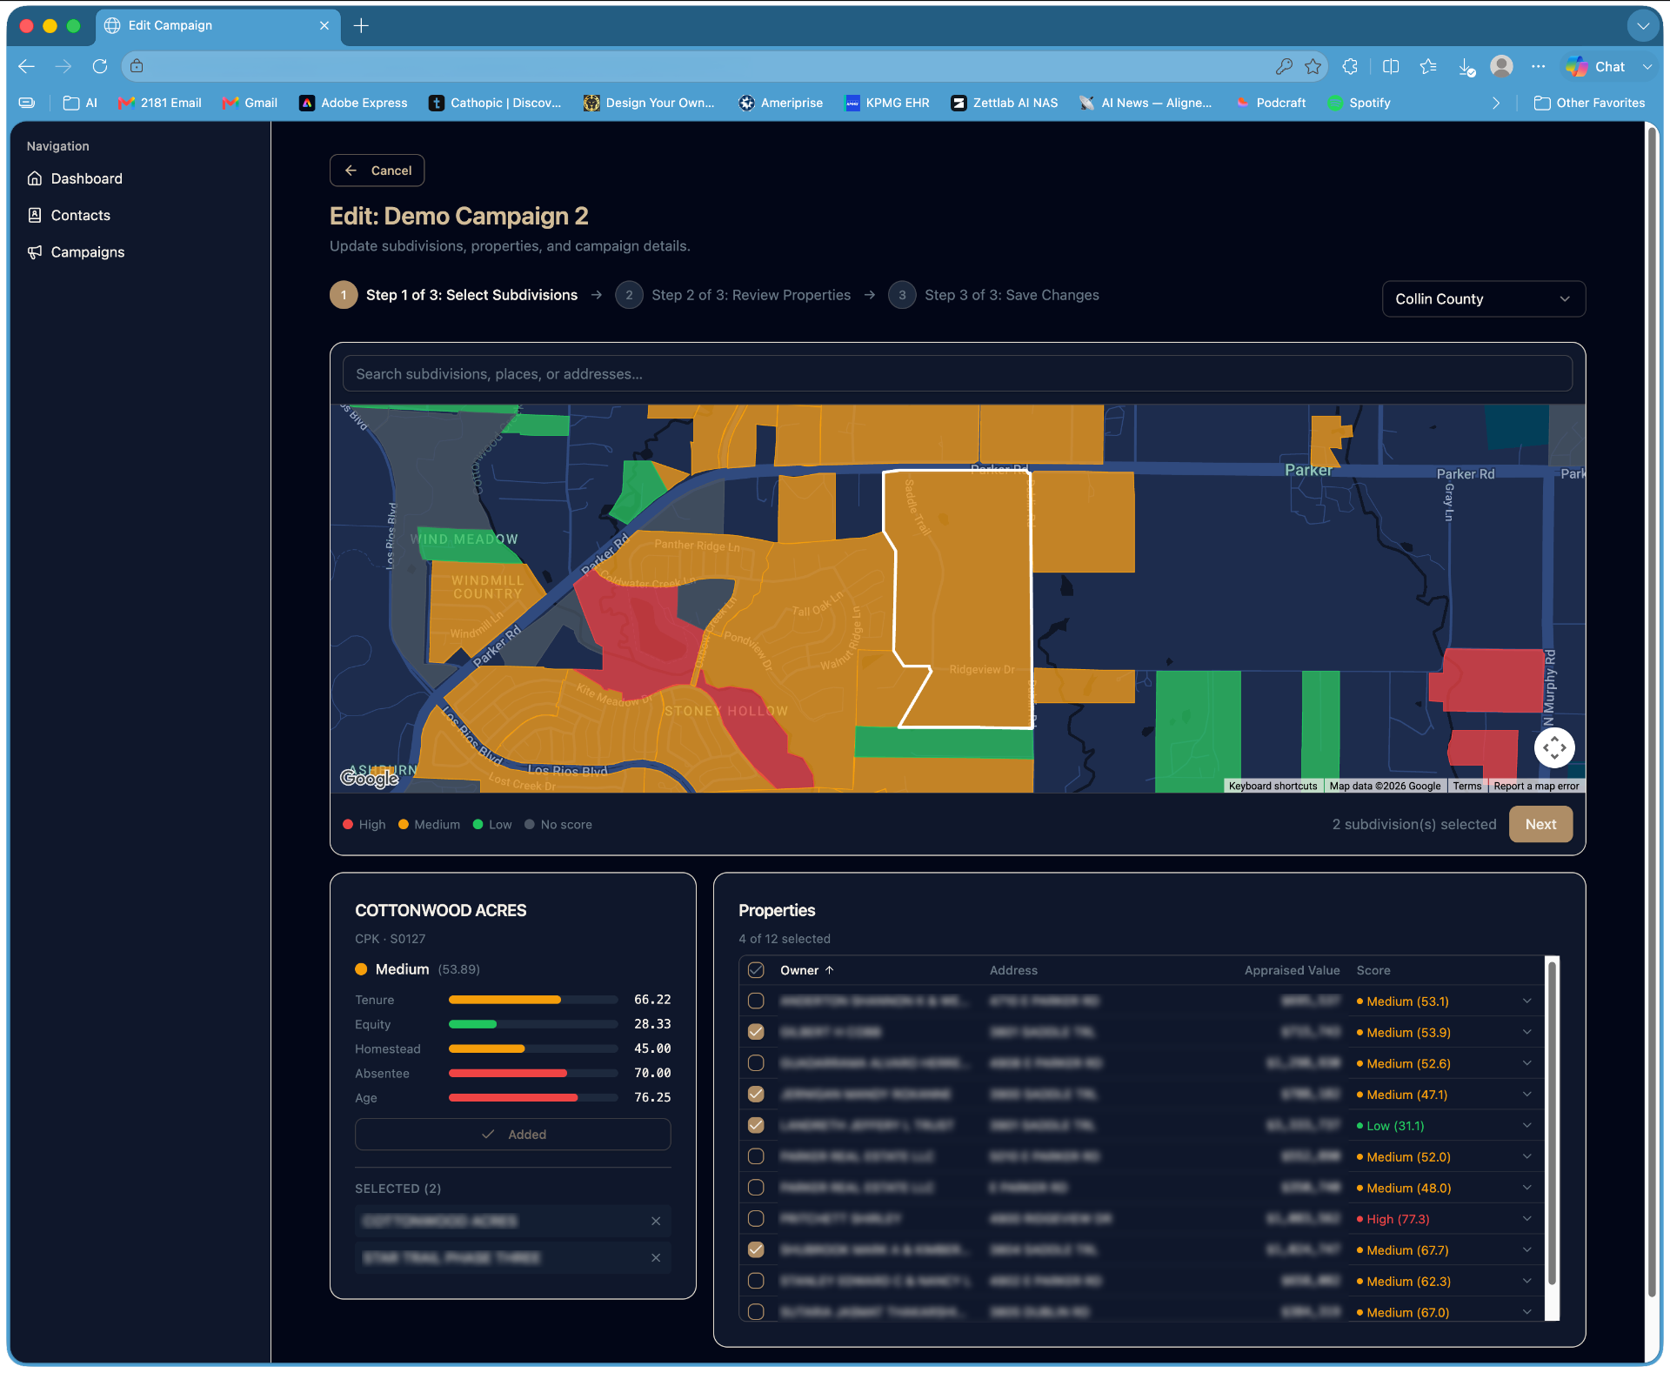Remove first selected subdivision with X
The width and height of the screenshot is (1670, 1373).
[656, 1221]
